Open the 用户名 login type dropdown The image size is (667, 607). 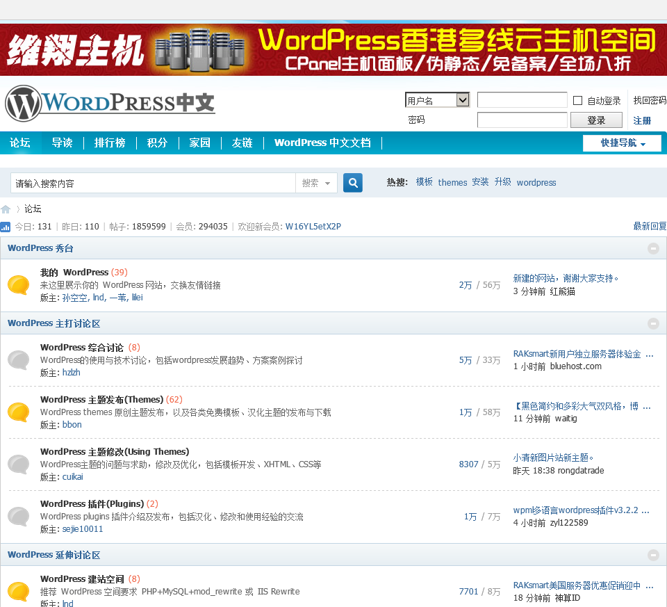[437, 100]
